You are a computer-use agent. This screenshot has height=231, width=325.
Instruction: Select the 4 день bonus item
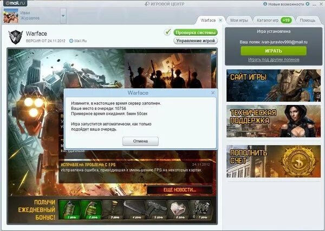click(134, 209)
